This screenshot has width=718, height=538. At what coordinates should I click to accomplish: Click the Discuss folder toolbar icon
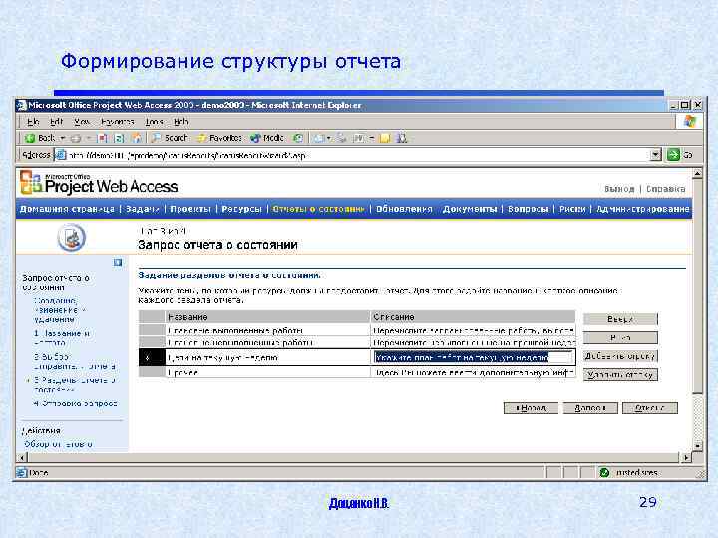pos(385,138)
